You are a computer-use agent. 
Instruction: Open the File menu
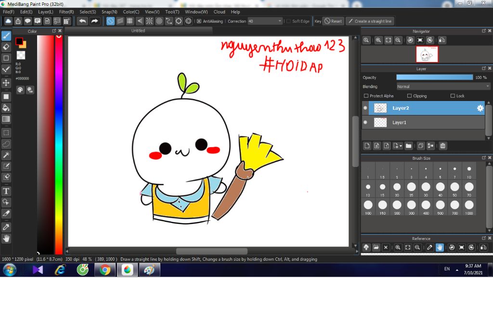pyautogui.click(x=9, y=12)
